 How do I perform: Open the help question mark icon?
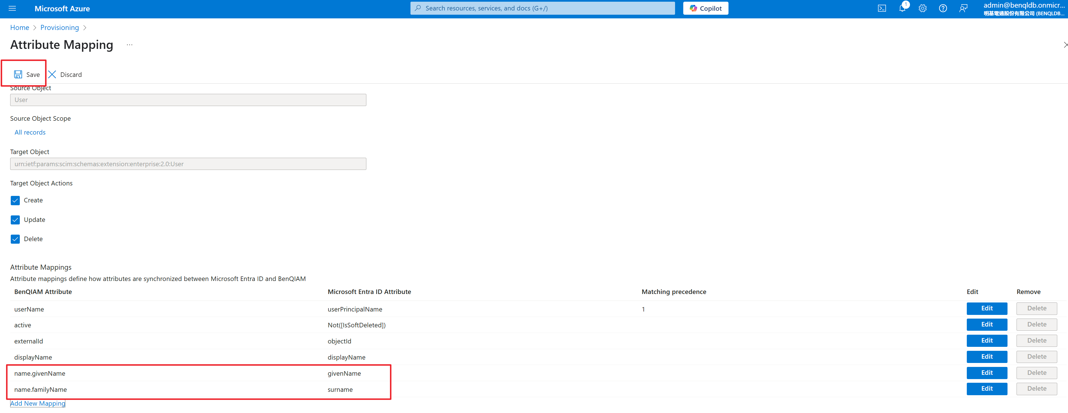943,8
